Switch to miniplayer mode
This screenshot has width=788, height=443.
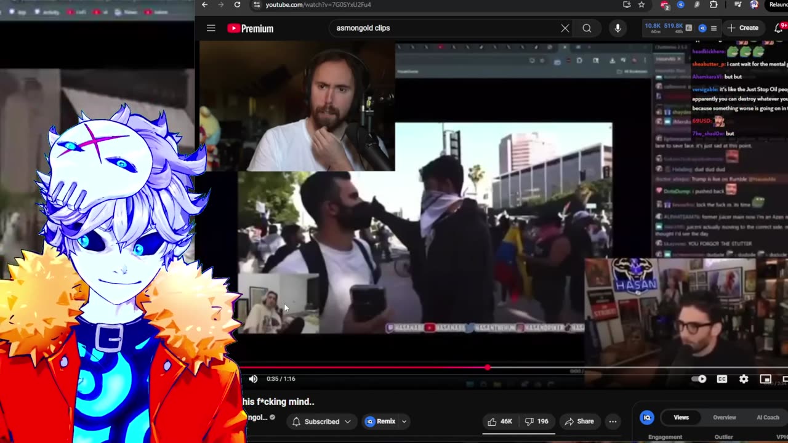tap(765, 379)
